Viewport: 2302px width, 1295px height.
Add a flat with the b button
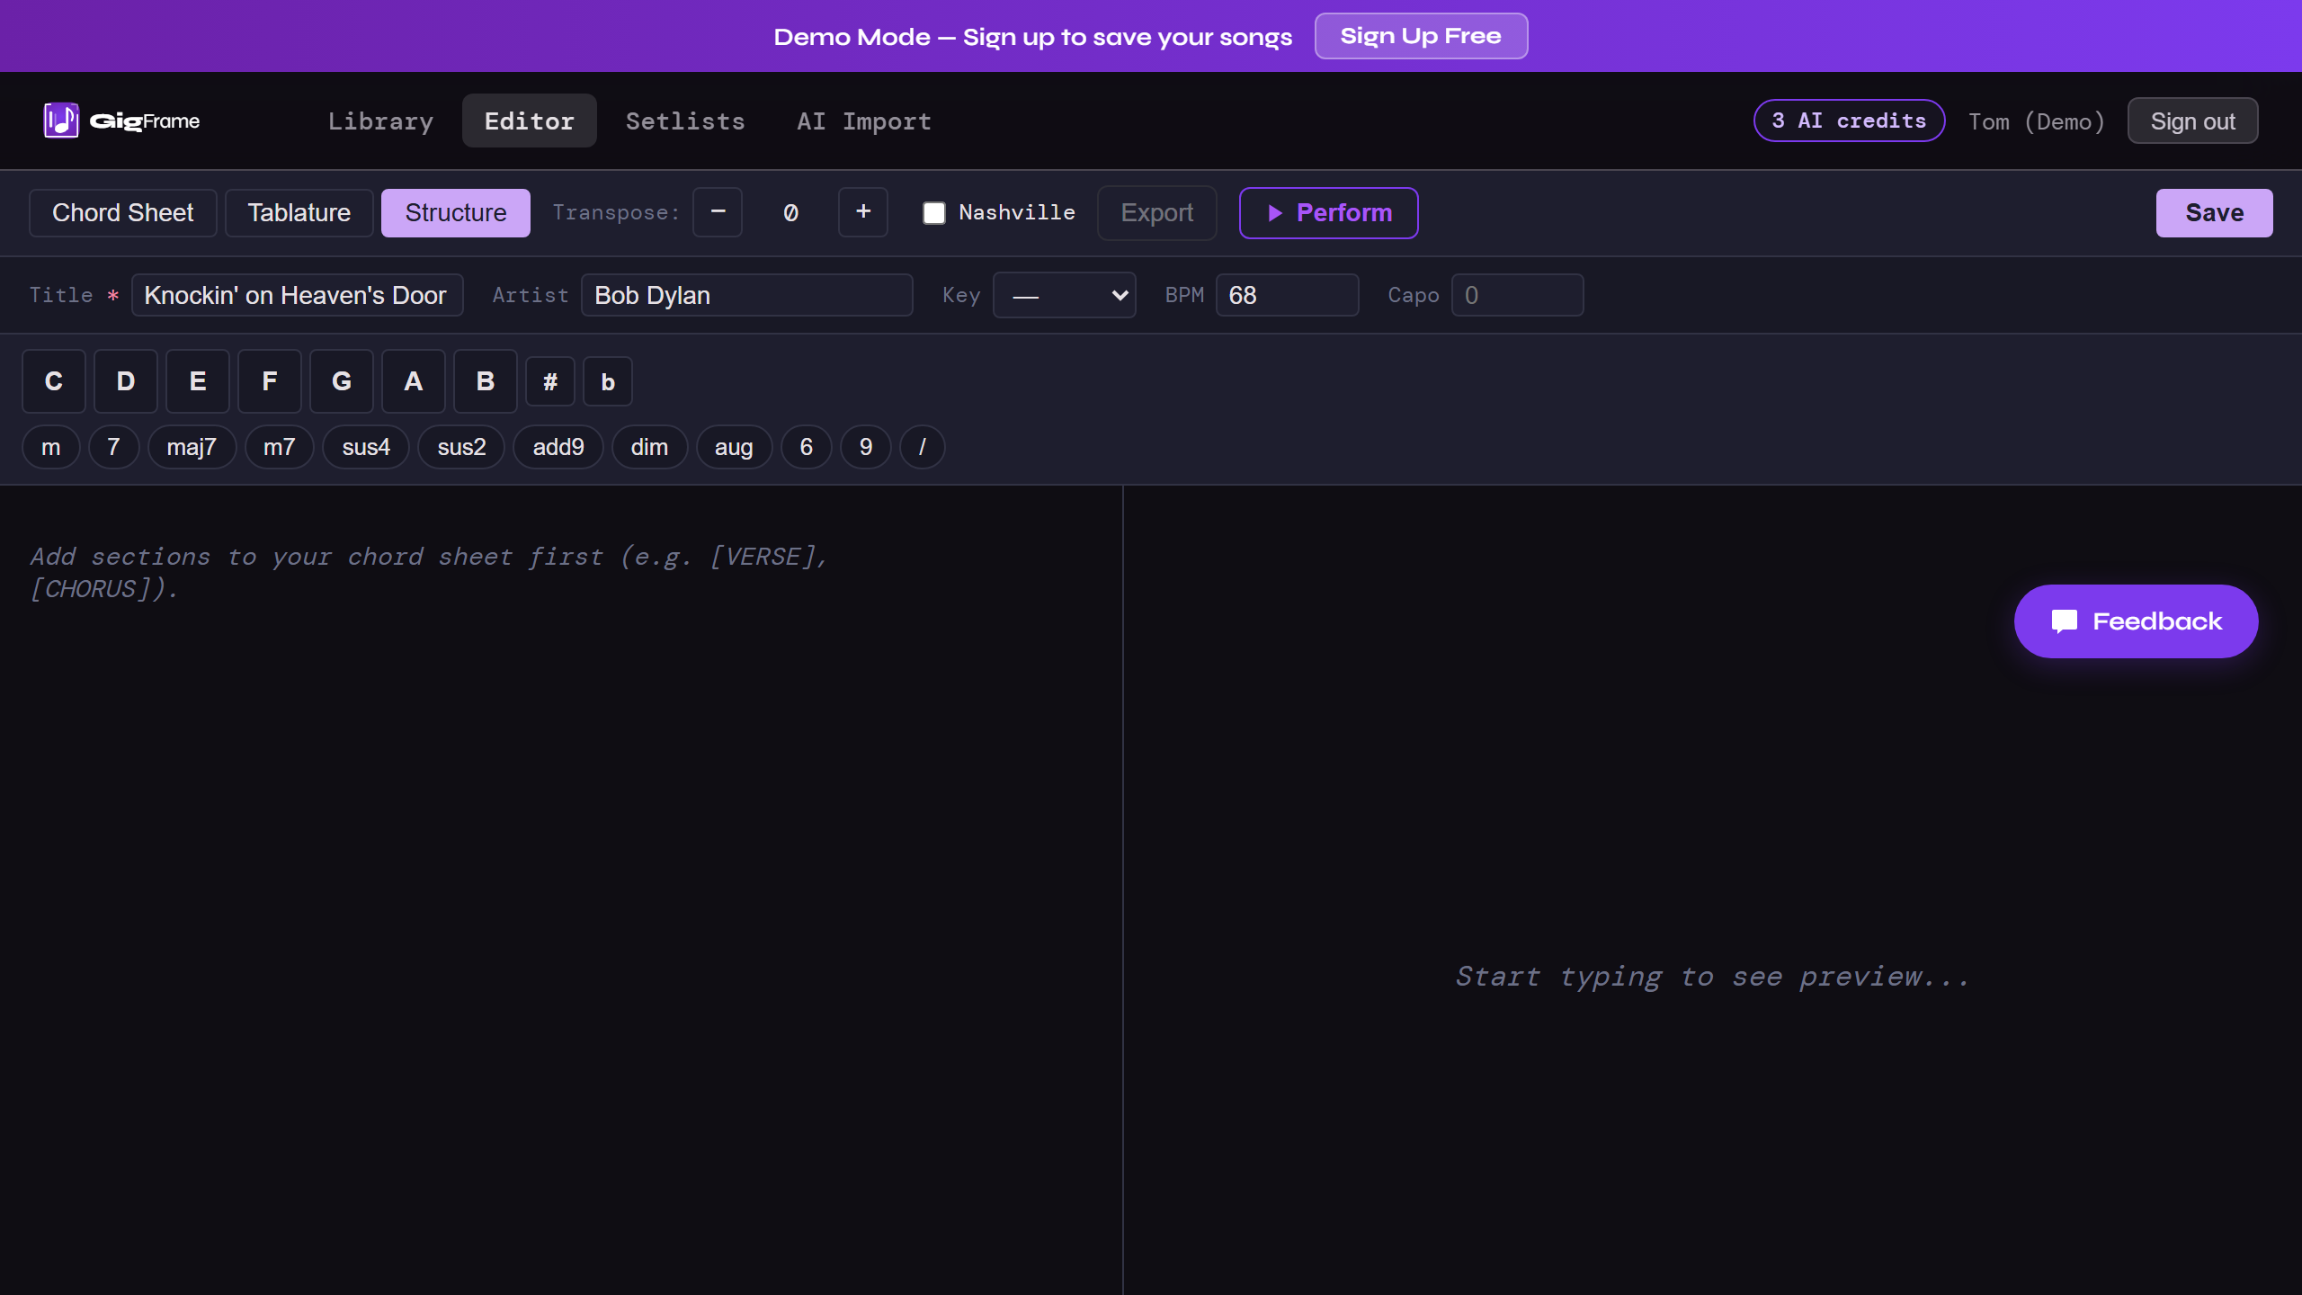(x=607, y=381)
